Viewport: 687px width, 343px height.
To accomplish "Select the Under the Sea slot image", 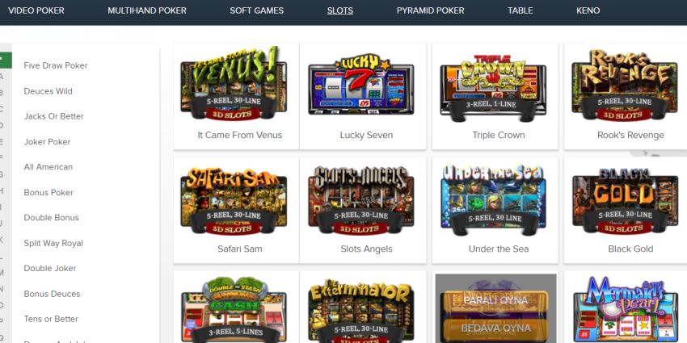I will tap(493, 199).
